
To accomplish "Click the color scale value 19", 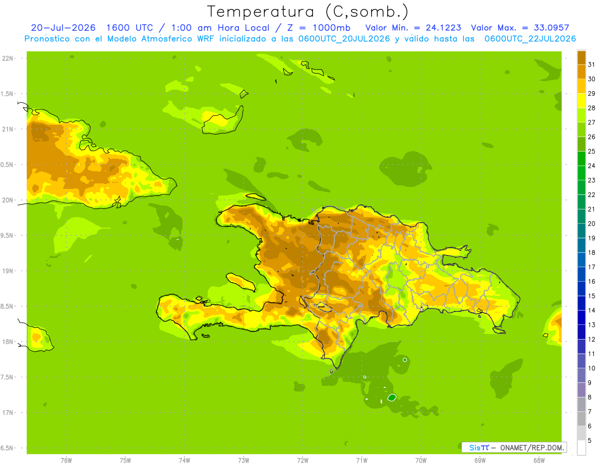I will point(592,238).
